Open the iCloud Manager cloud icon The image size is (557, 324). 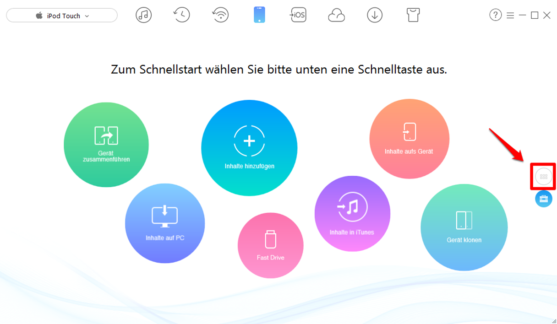pos(336,16)
